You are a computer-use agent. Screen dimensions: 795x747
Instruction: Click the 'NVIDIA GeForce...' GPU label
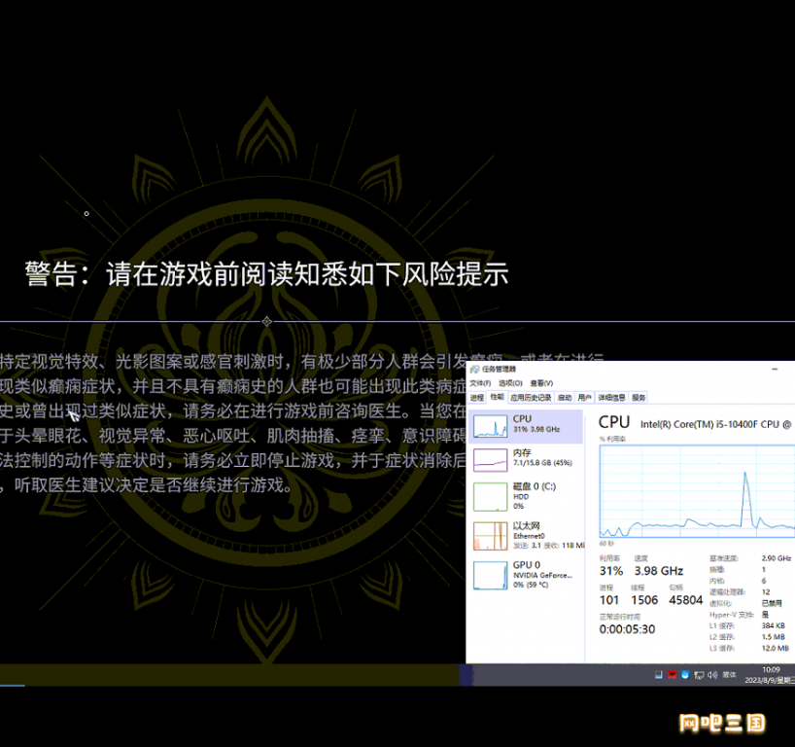tap(542, 575)
